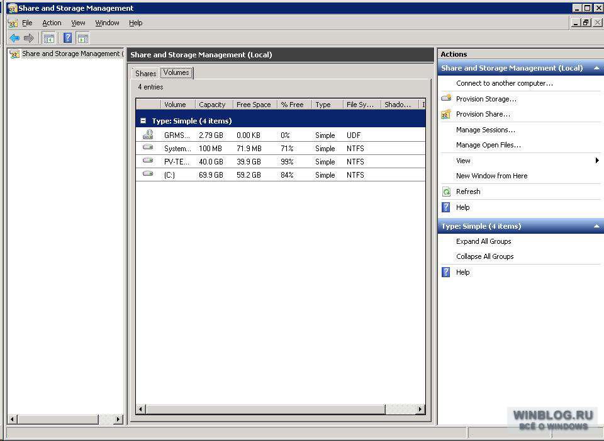Open Provision Storage wizard link
604x441 pixels.
click(x=486, y=99)
